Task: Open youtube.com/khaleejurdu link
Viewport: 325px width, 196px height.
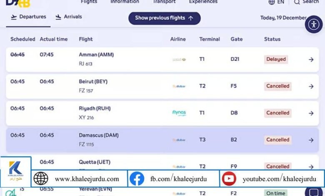Action: [x=279, y=179]
